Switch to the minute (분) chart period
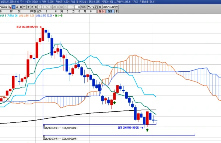Viewport: 221px width, 143px height. coord(28,7)
